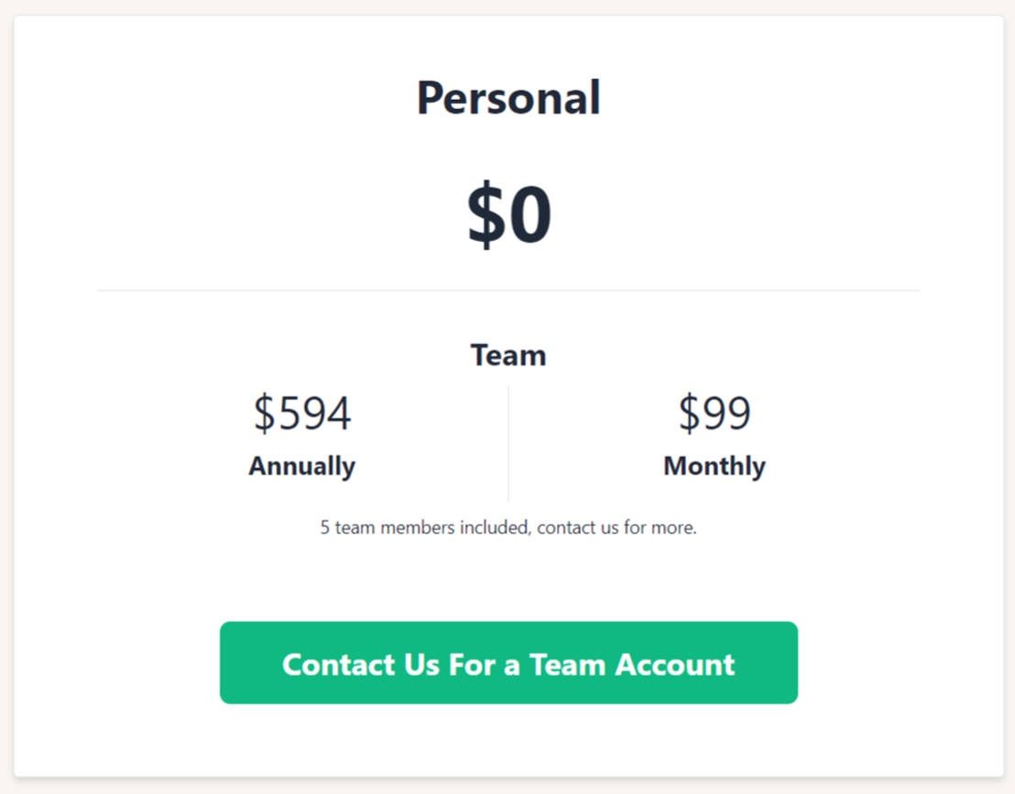Click the Annually billing label
The image size is (1015, 794).
coord(302,466)
